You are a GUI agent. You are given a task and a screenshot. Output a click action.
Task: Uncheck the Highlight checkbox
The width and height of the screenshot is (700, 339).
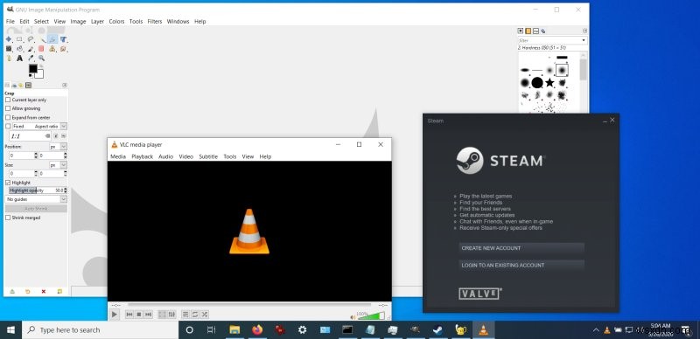click(x=8, y=183)
